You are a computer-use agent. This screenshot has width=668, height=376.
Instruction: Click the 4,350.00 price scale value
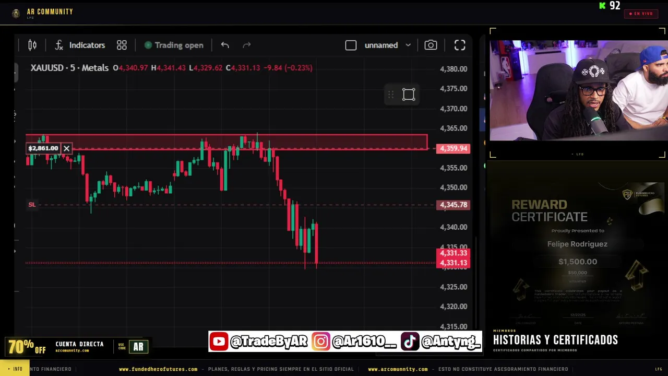click(x=454, y=187)
